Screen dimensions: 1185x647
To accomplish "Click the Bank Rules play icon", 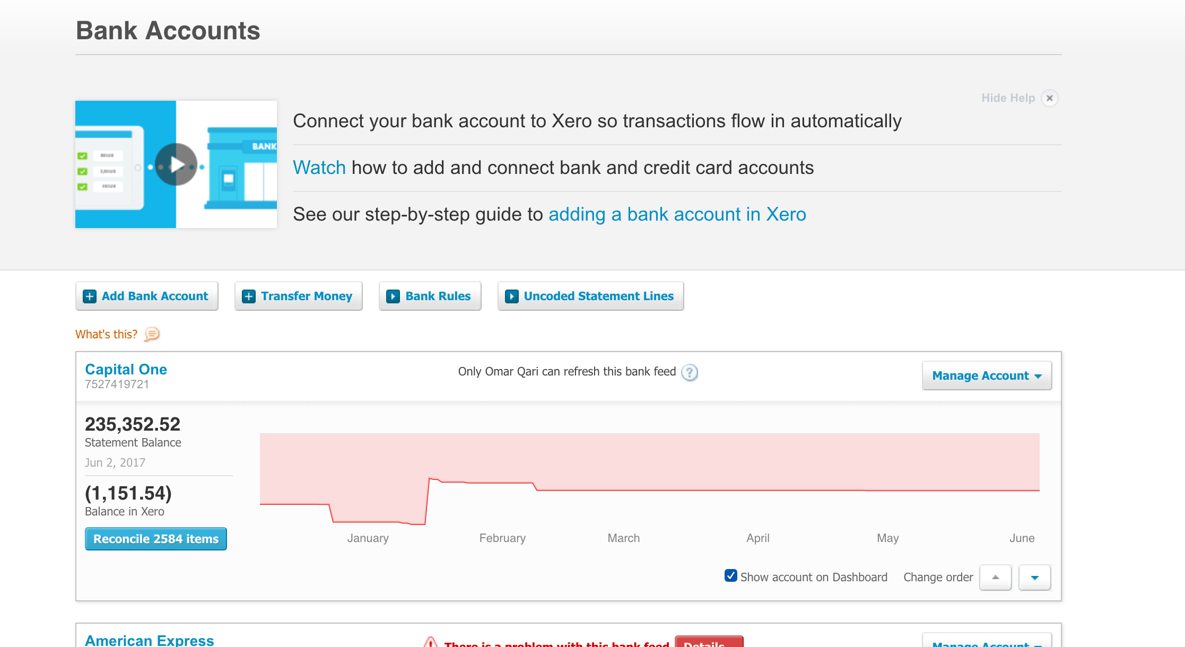I will pos(393,296).
